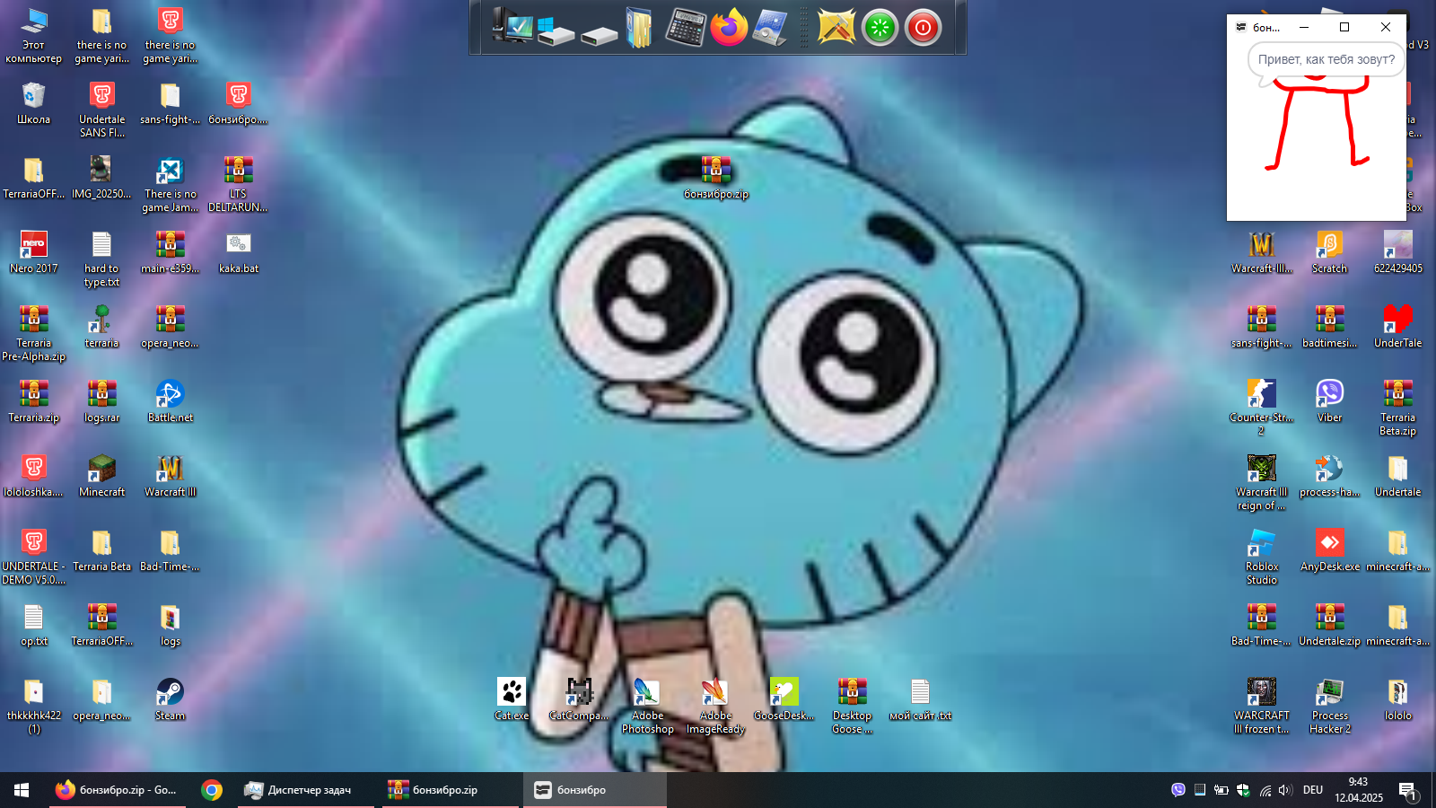This screenshot has width=1436, height=808.
Task: Select the Nero 2017 shortcut
Action: pos(33,252)
